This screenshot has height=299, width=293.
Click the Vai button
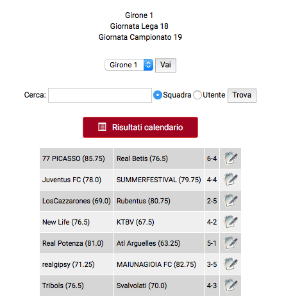(165, 65)
